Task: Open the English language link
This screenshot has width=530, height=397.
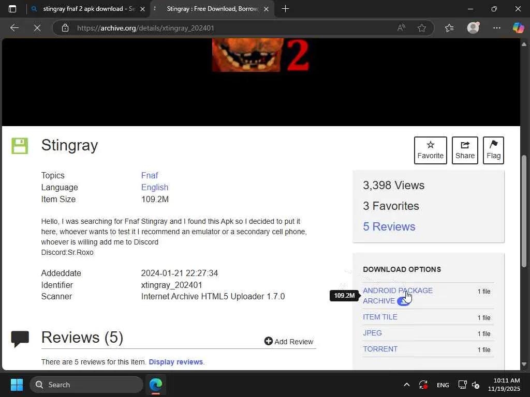Action: [154, 187]
